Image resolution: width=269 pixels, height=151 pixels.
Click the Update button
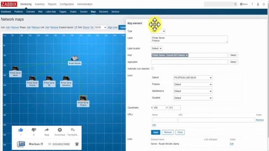click(122, 27)
